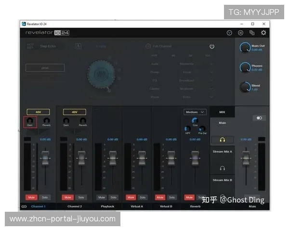Click the Channel 2 Reverb knob
The height and width of the screenshot is (231, 289).
click(x=83, y=120)
